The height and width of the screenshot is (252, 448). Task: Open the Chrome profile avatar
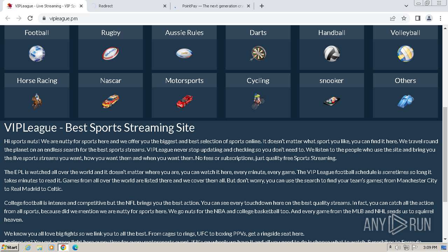429,19
